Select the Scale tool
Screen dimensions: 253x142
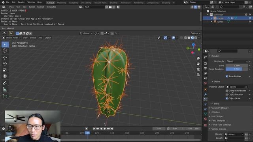(5, 70)
